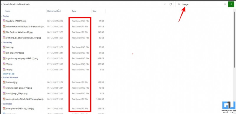Click the breadcrumb chevron before Search Results
Viewport: 236px width, 114px height.
[x=1, y=4]
